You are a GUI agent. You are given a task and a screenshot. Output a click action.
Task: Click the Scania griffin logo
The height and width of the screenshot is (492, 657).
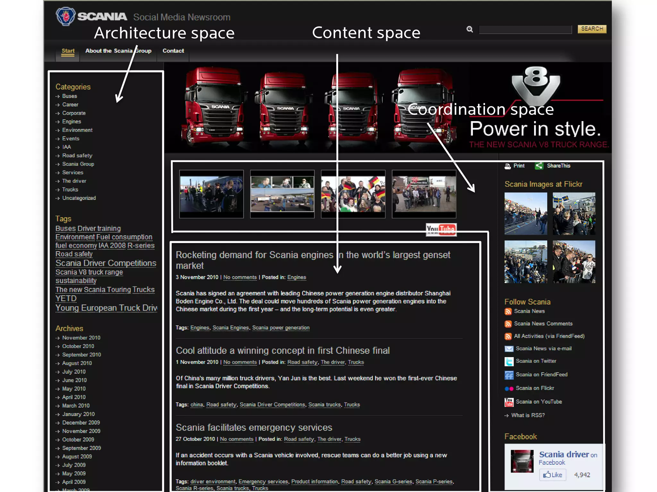tap(65, 16)
